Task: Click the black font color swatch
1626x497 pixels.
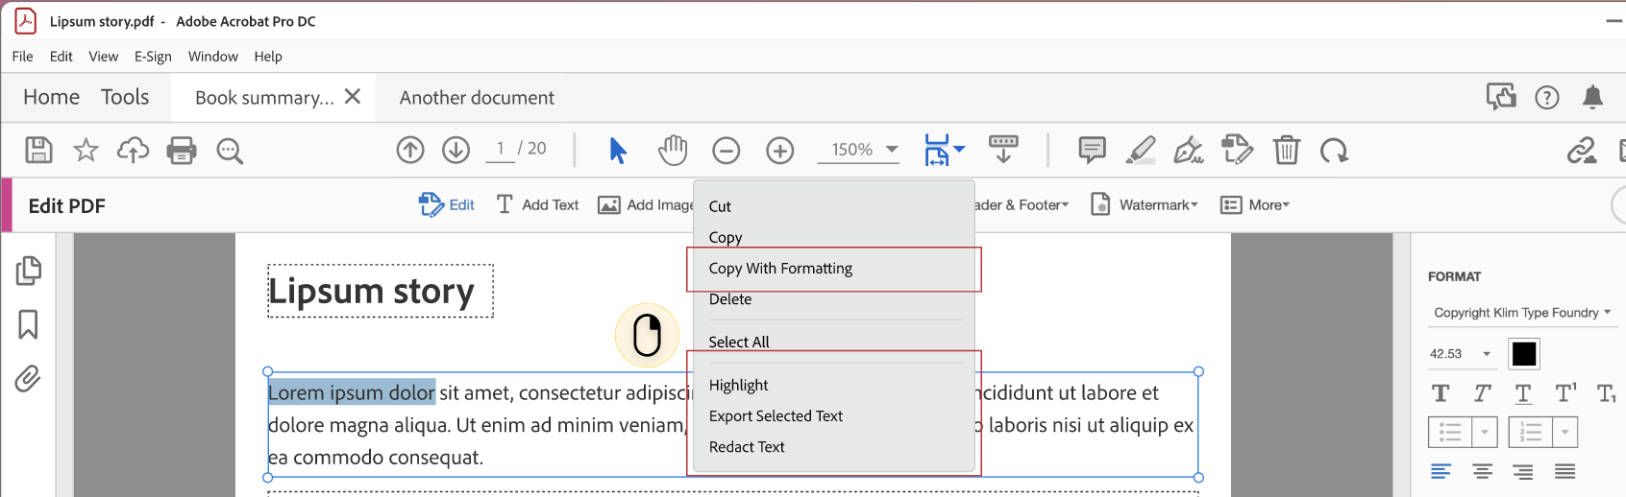Action: [x=1524, y=354]
